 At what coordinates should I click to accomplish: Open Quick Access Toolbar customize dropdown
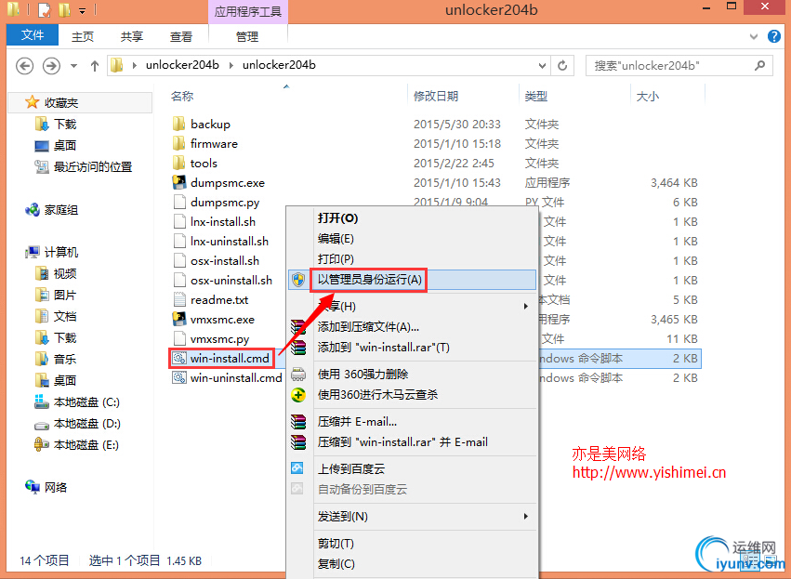[x=82, y=9]
